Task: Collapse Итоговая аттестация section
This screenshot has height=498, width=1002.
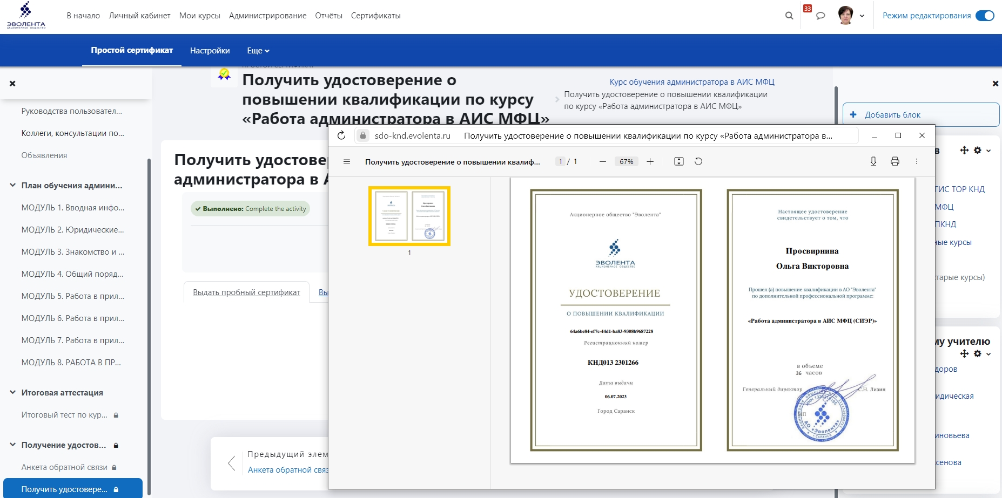Action: pos(12,392)
